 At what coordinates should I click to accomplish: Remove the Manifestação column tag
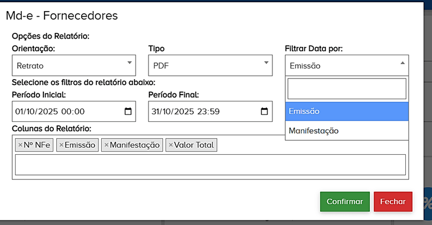click(106, 145)
